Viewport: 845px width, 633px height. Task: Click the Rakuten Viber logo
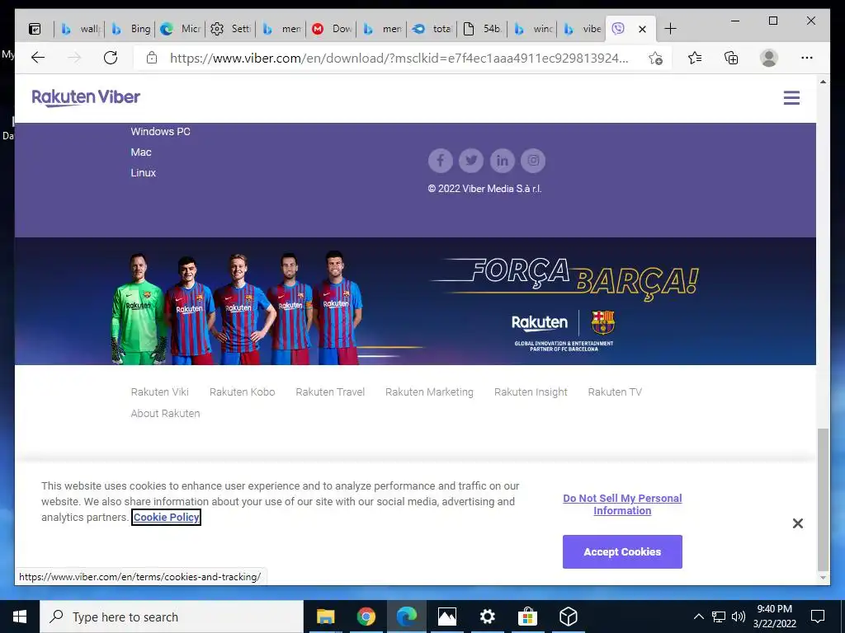click(86, 97)
